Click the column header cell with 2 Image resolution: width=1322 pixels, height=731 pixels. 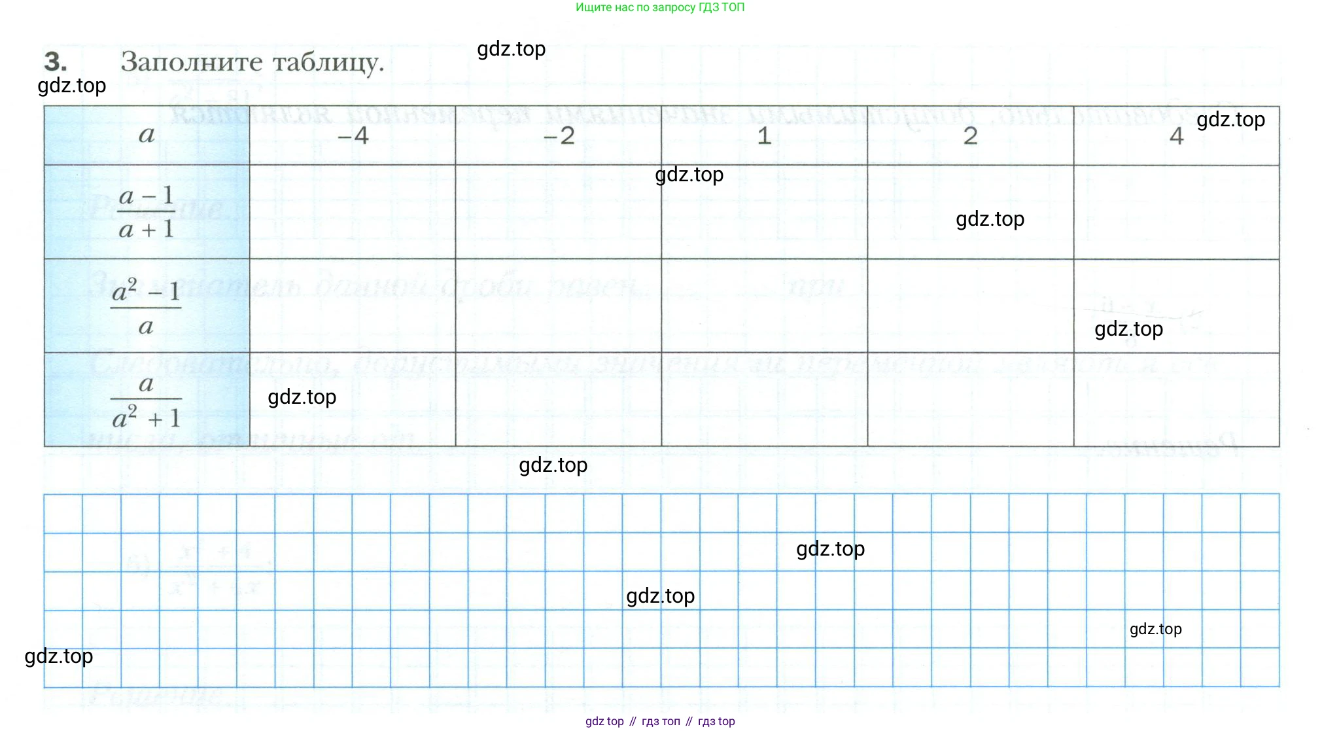click(x=971, y=135)
